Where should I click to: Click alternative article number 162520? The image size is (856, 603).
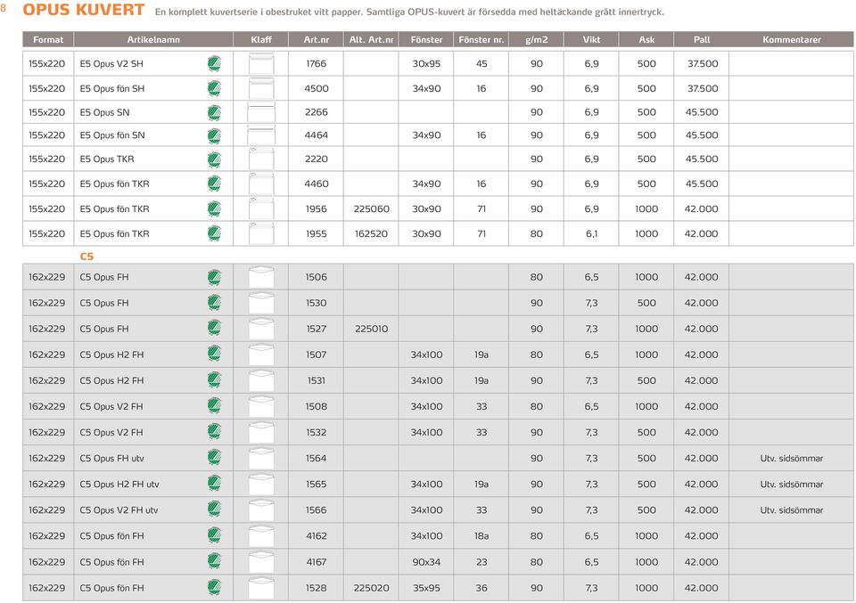[371, 234]
